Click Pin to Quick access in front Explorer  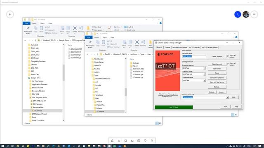click(90, 44)
